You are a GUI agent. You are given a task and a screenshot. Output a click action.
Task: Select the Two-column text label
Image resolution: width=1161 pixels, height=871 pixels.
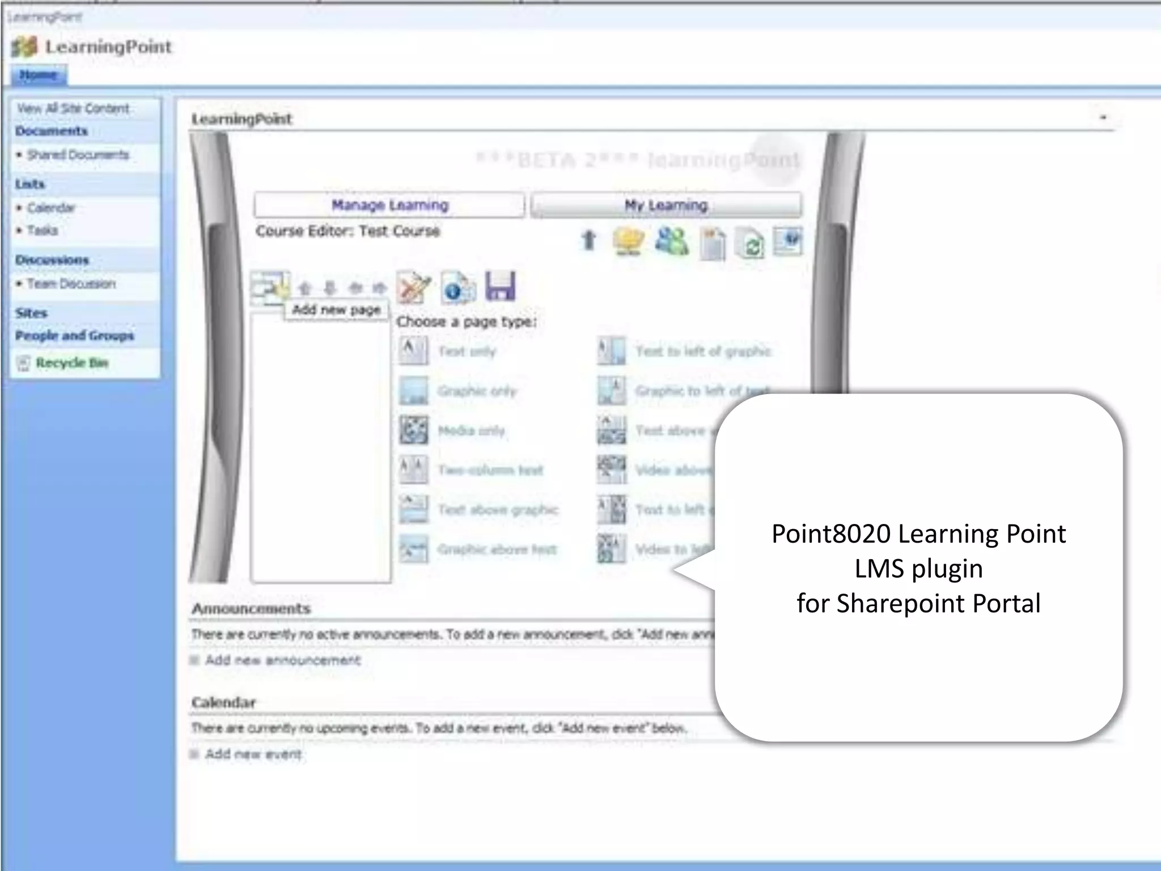(490, 470)
